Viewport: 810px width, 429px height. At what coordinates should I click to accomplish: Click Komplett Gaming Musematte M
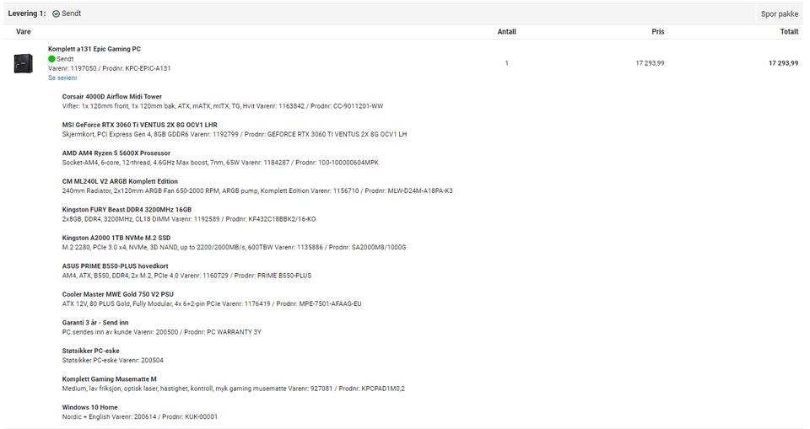tap(109, 379)
